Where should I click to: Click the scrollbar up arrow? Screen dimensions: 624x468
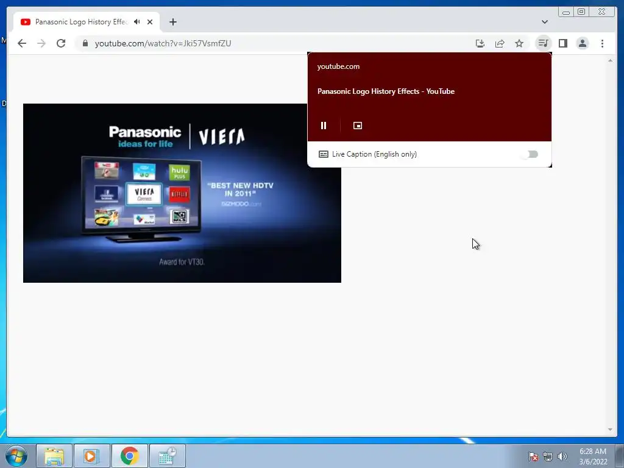[x=610, y=60]
